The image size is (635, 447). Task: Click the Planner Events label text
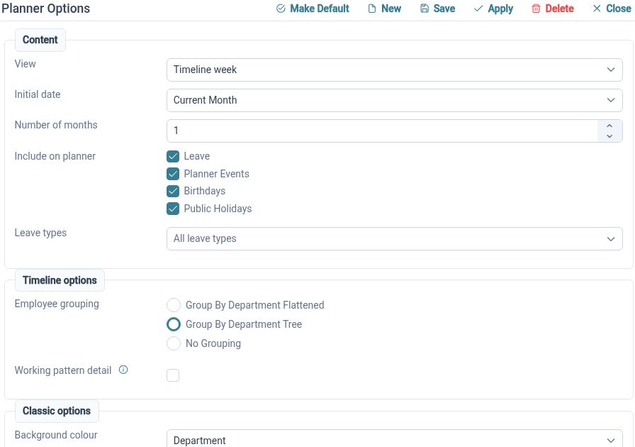(x=217, y=174)
